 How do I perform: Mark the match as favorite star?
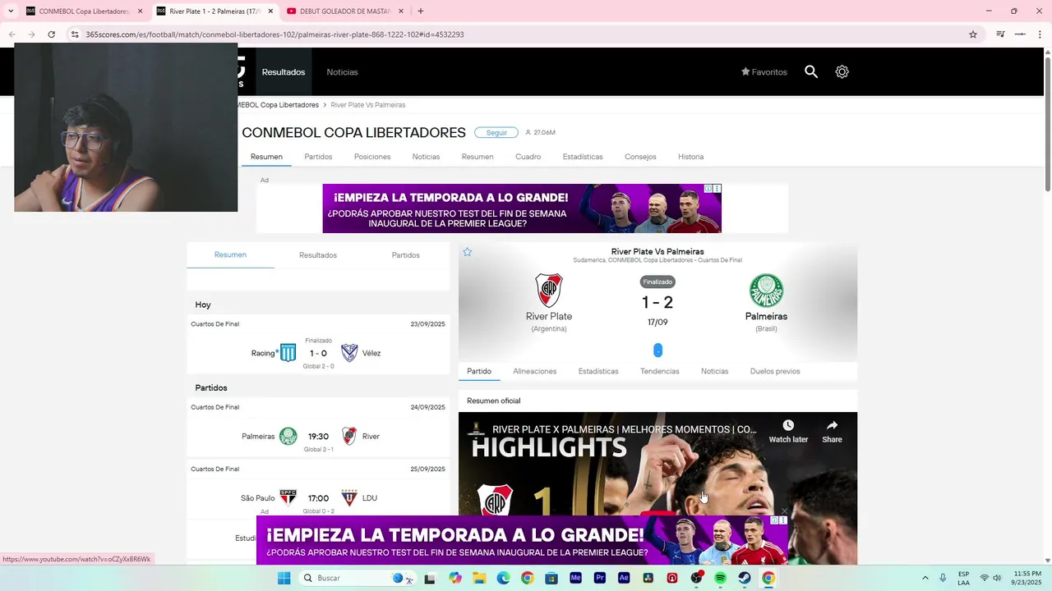(x=468, y=252)
